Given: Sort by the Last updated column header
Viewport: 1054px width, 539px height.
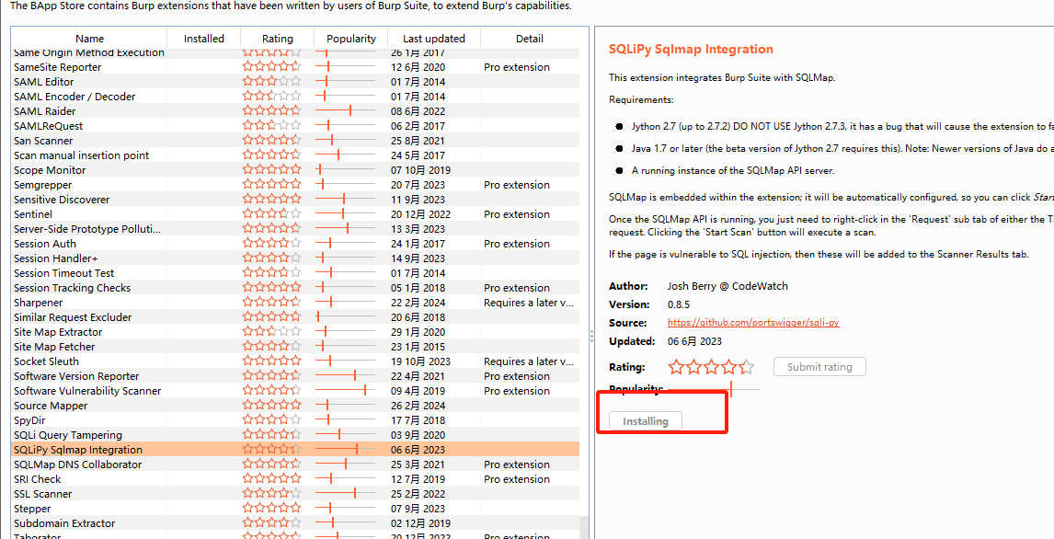Looking at the screenshot, I should [434, 39].
